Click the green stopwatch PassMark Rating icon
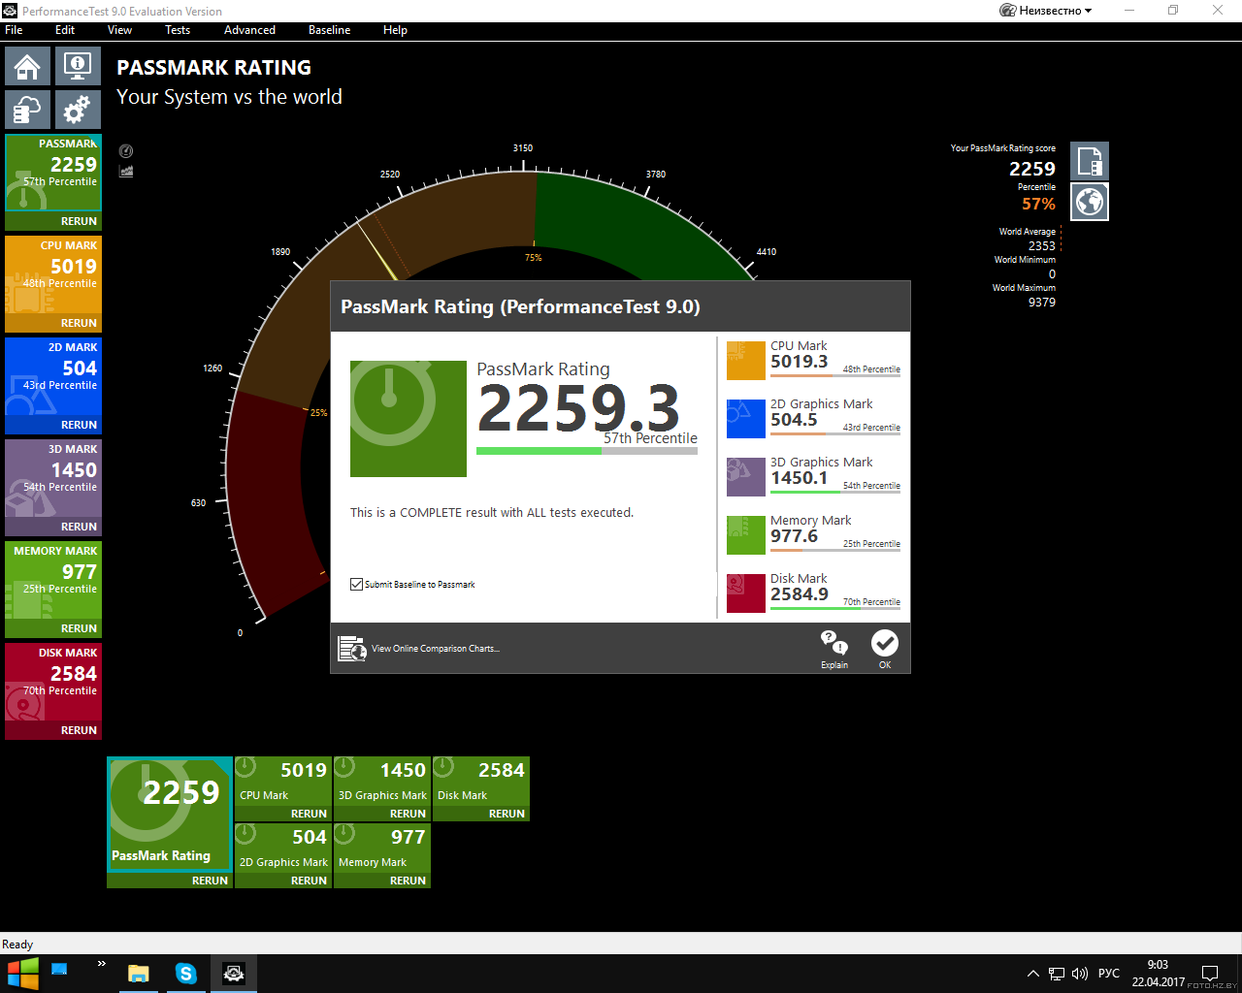 pos(409,419)
